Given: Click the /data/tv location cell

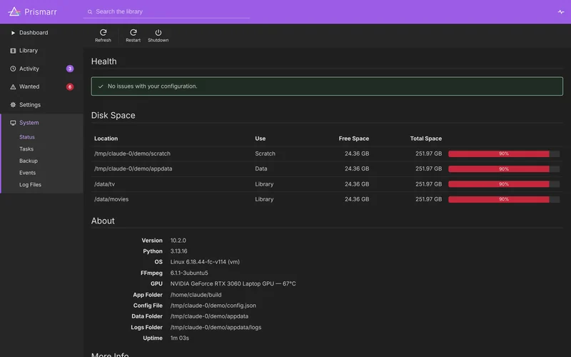Looking at the screenshot, I should [x=104, y=184].
